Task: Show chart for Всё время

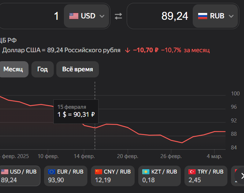Action: click(78, 69)
